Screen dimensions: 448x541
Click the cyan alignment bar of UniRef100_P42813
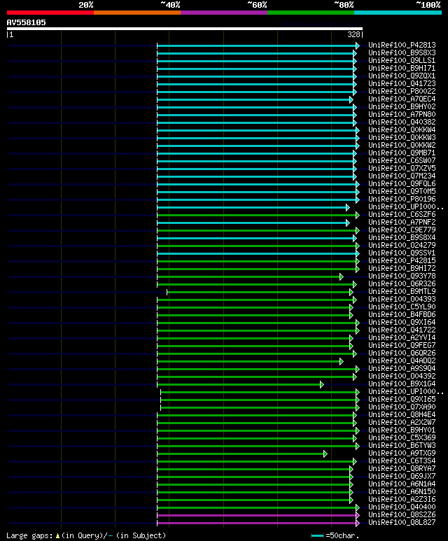click(257, 45)
